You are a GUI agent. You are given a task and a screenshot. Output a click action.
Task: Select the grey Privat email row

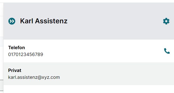pos(89,74)
